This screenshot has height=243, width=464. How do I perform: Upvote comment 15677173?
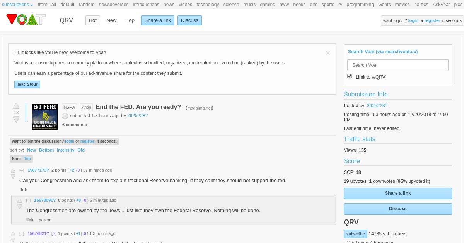coord(13,170)
